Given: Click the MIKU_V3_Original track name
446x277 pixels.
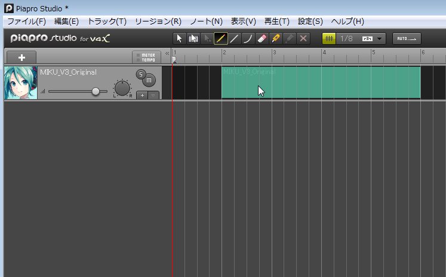Looking at the screenshot, I should point(68,72).
